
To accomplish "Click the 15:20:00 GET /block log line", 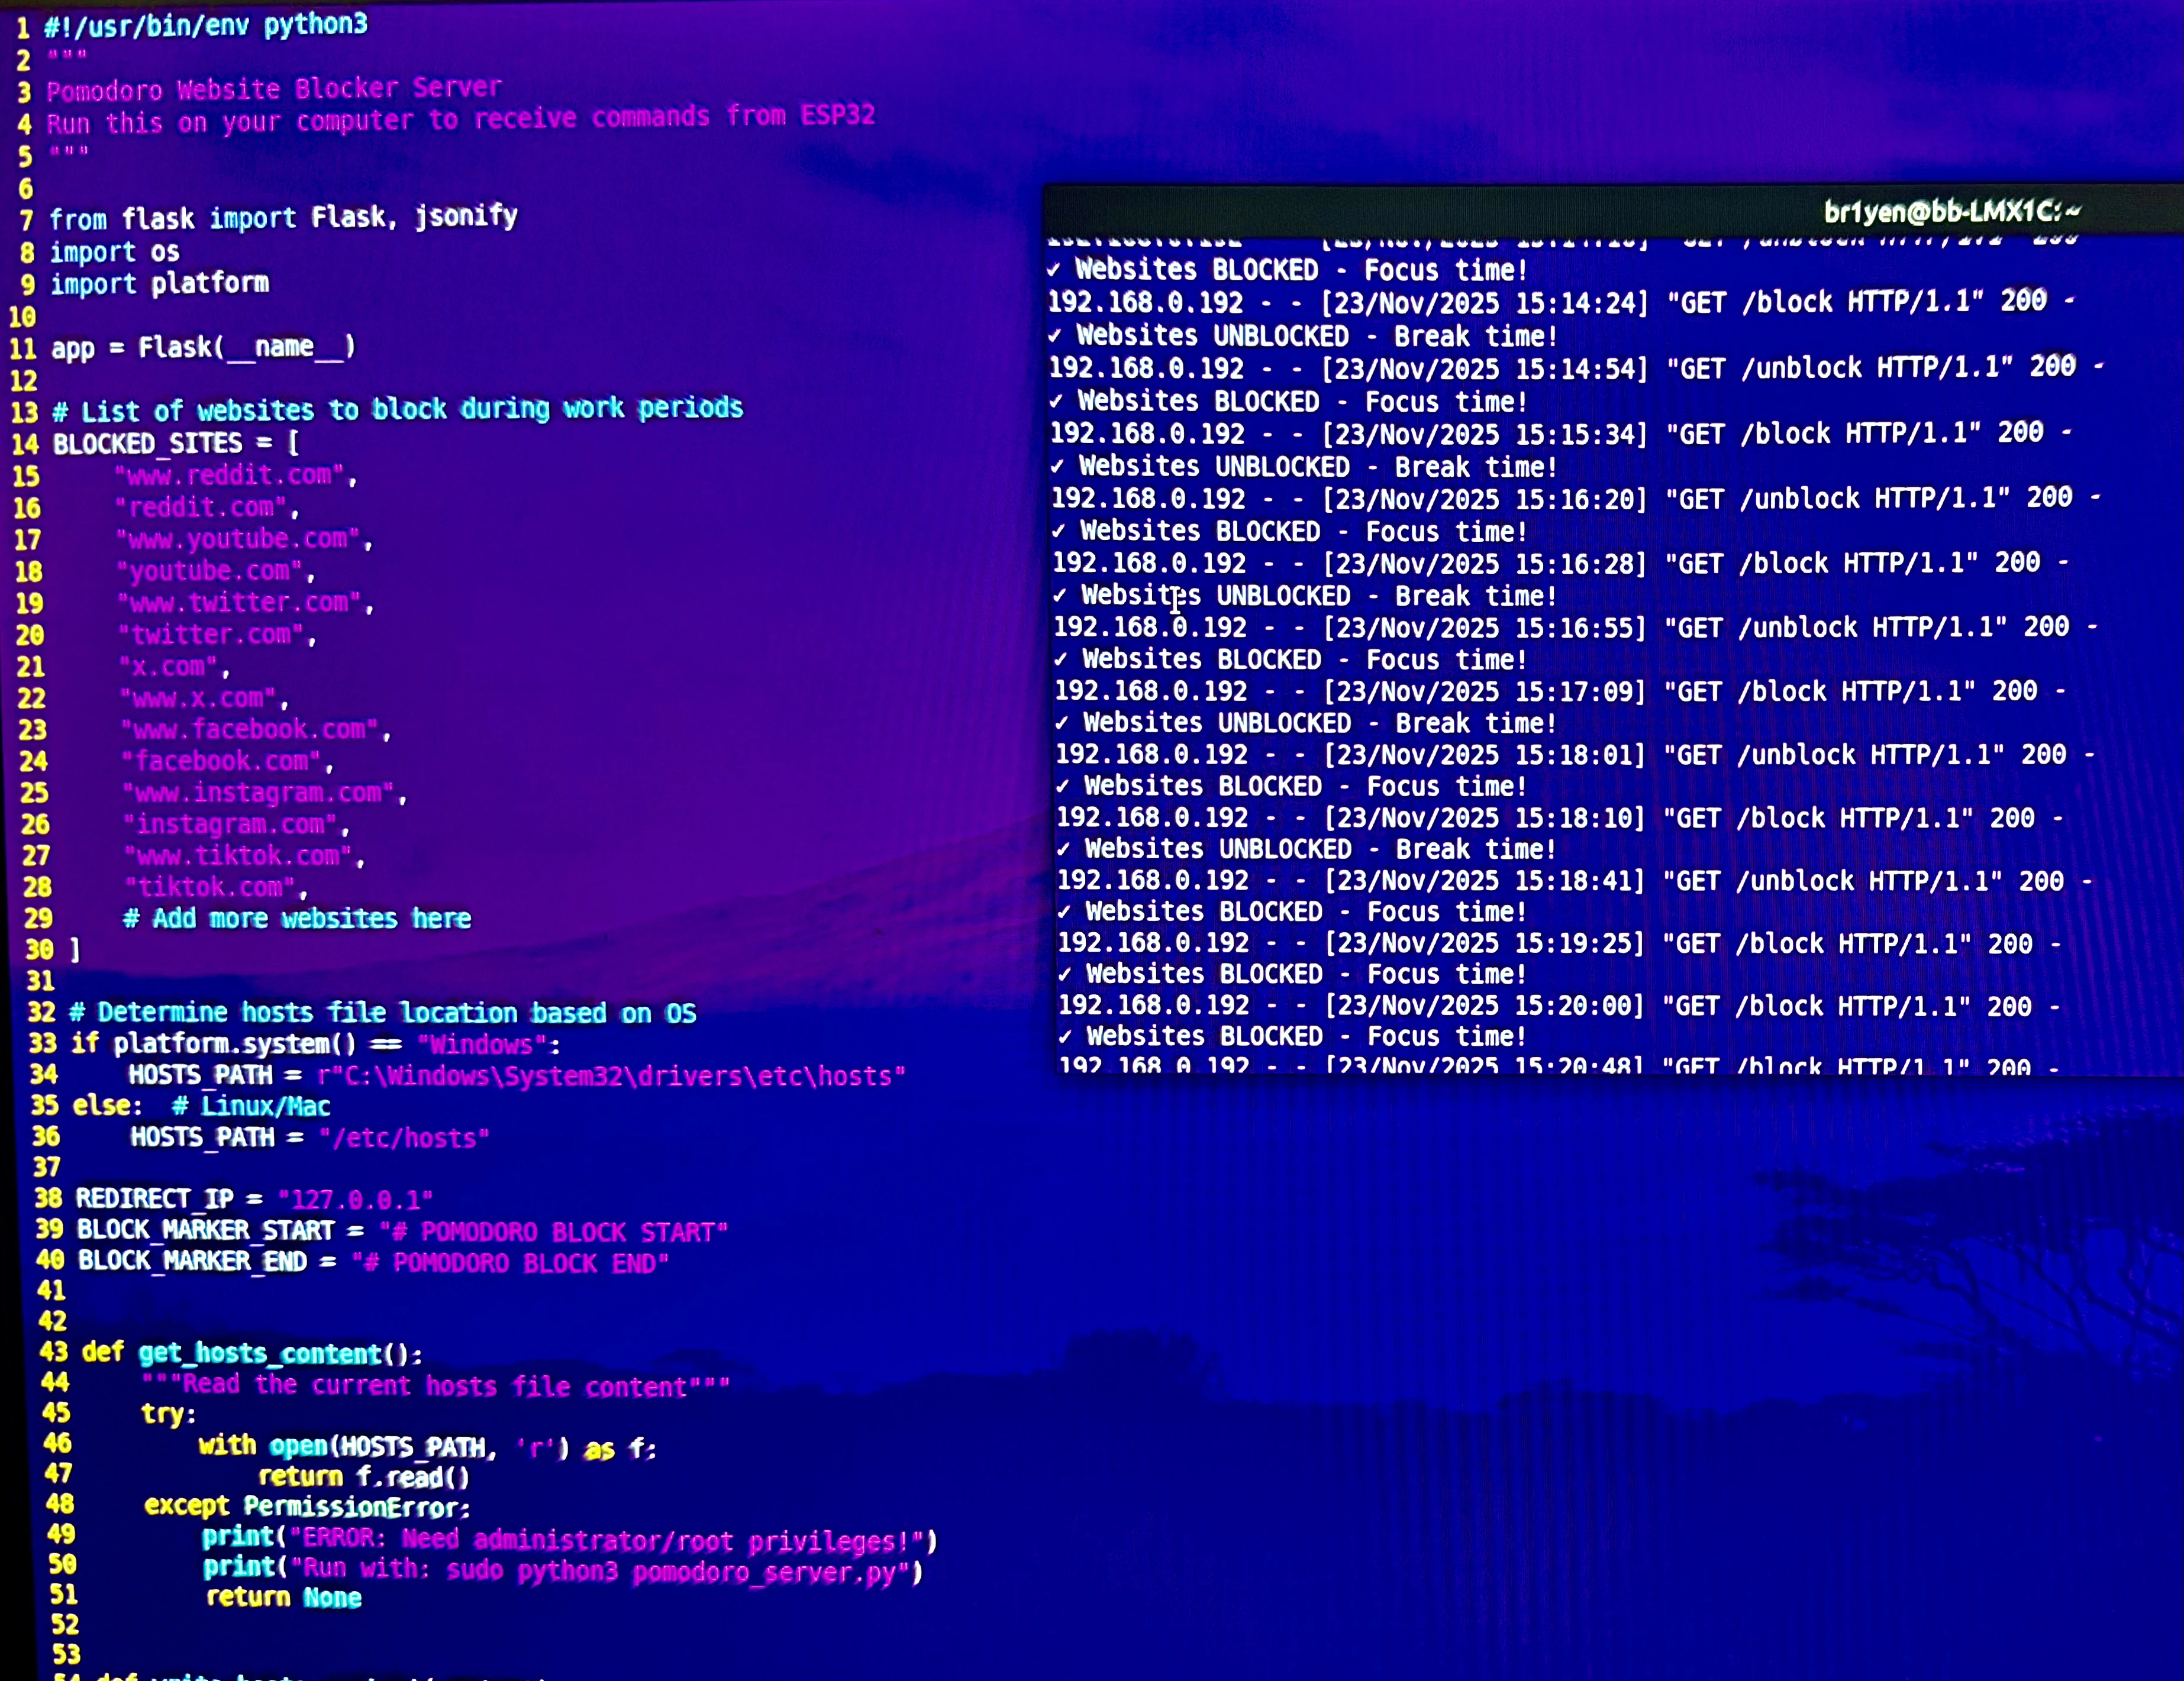I will 1558,1006.
